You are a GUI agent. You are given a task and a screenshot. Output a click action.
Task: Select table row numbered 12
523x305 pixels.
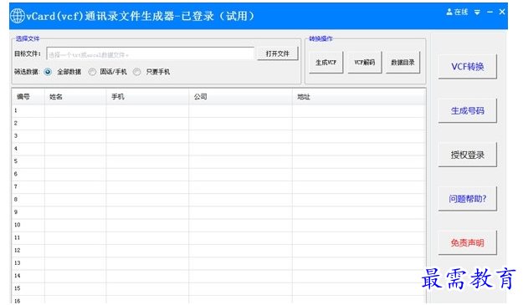[218, 251]
